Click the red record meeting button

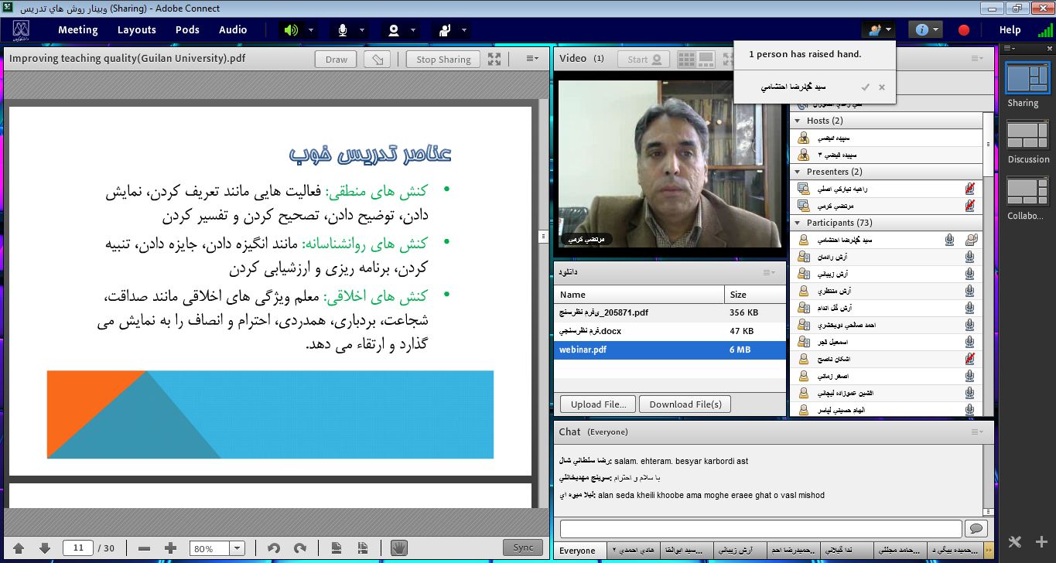[964, 30]
